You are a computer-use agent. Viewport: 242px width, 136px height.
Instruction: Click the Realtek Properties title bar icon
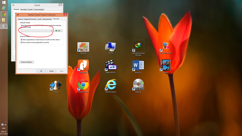18,15
